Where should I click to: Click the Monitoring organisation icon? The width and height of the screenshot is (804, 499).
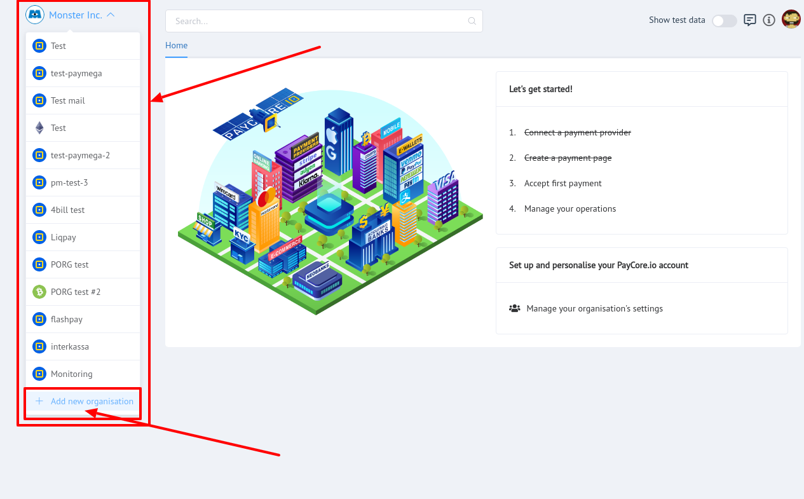pyautogui.click(x=39, y=374)
